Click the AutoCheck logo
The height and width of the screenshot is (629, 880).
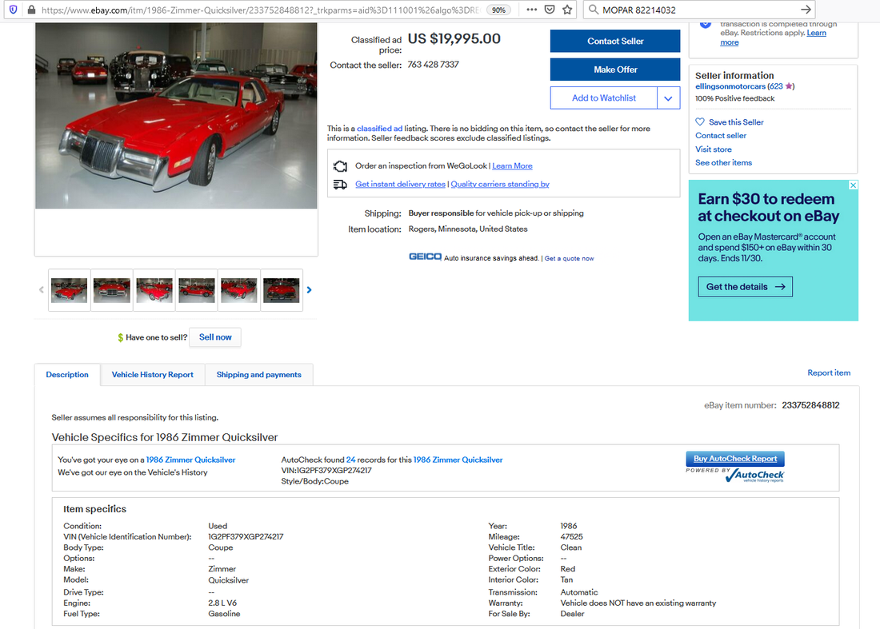[755, 476]
